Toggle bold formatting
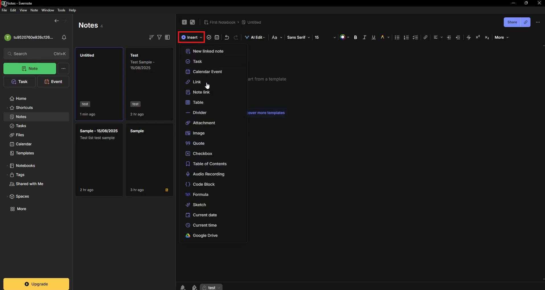The image size is (545, 290). pyautogui.click(x=356, y=37)
